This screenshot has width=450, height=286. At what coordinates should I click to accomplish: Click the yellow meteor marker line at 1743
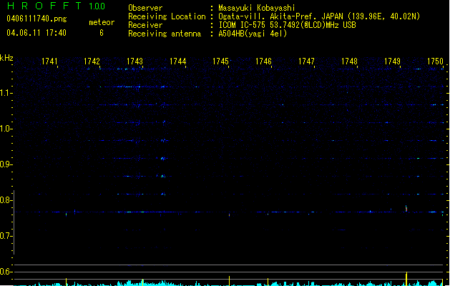pos(142,282)
